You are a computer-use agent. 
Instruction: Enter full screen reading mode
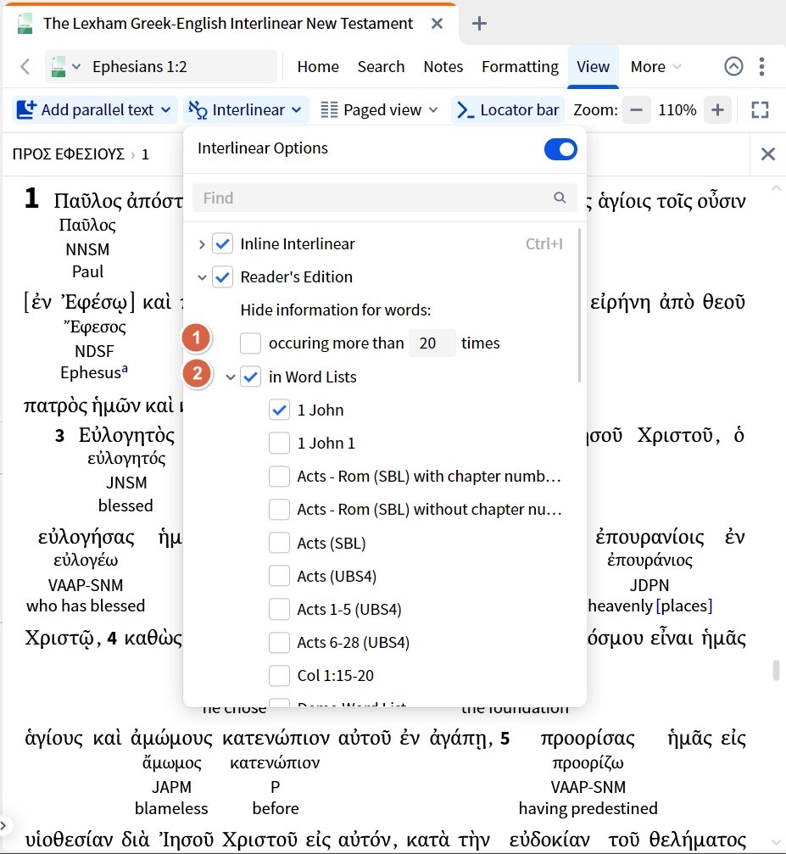point(760,109)
